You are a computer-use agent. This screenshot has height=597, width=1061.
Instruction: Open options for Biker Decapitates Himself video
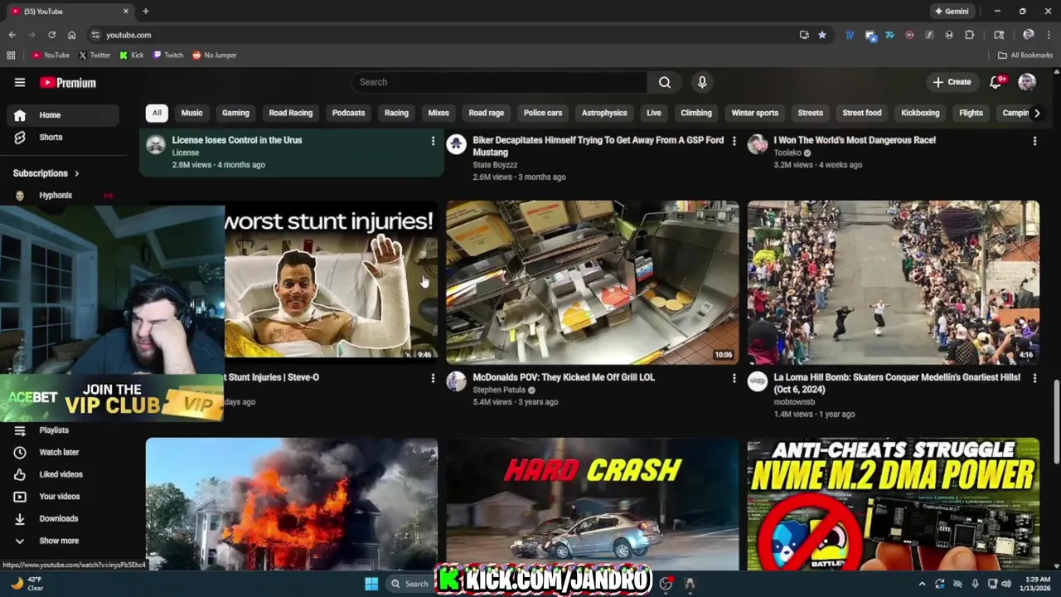click(x=734, y=141)
